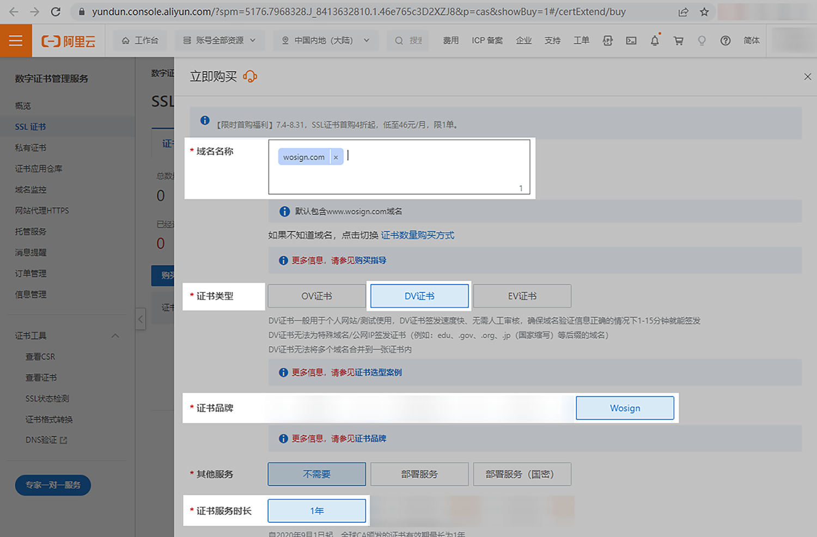This screenshot has height=537, width=817.
Task: Select the Wosign certificate brand
Action: point(625,408)
